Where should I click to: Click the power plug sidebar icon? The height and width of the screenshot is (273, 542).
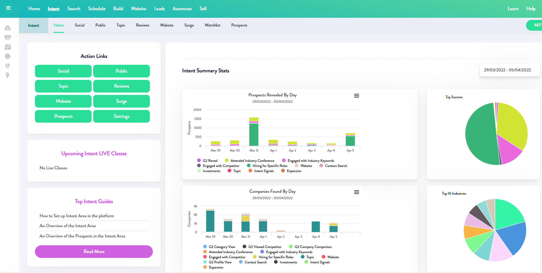coord(8,66)
